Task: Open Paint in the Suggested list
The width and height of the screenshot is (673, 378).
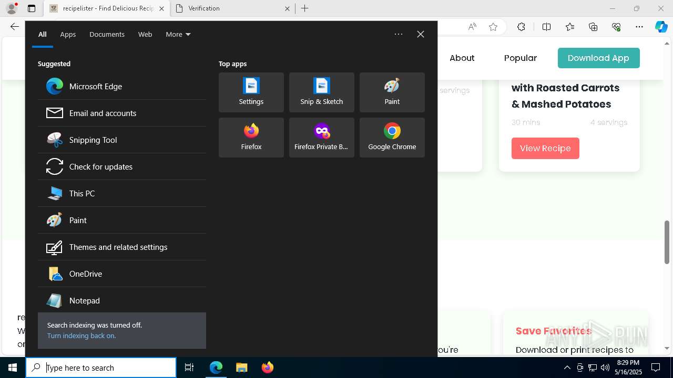Action: [122, 220]
